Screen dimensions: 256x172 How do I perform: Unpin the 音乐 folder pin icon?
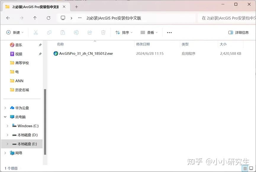coord(40,45)
